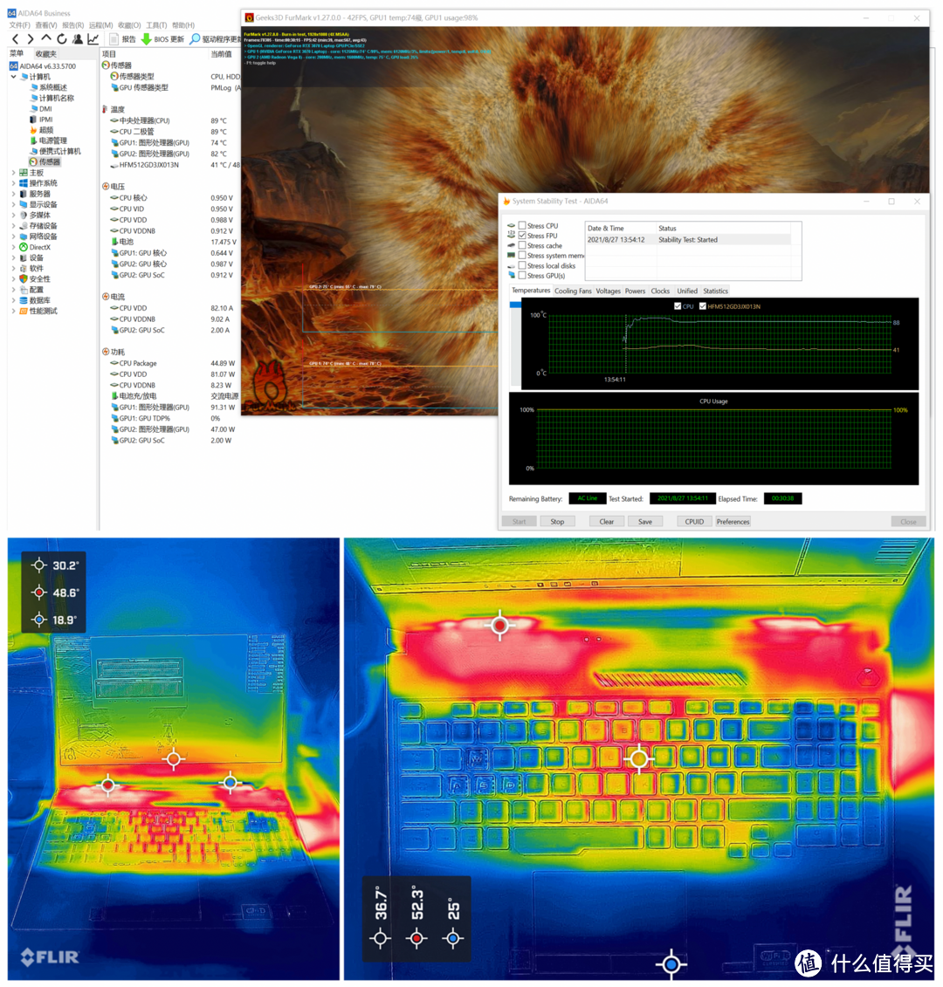Switch to the Voltages tab
Image resolution: width=943 pixels, height=987 pixels.
pos(608,291)
